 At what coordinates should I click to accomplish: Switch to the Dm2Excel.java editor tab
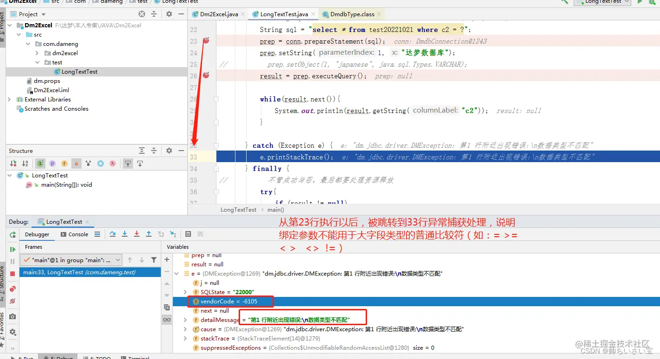point(219,14)
